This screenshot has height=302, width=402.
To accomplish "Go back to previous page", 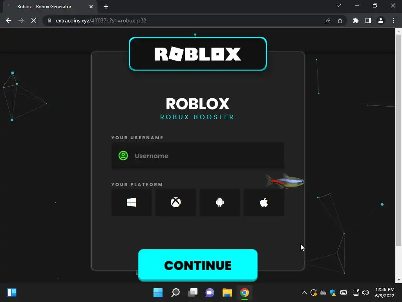I will [x=9, y=20].
